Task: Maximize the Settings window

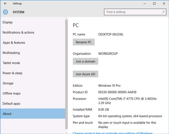Action: tap(154, 3)
